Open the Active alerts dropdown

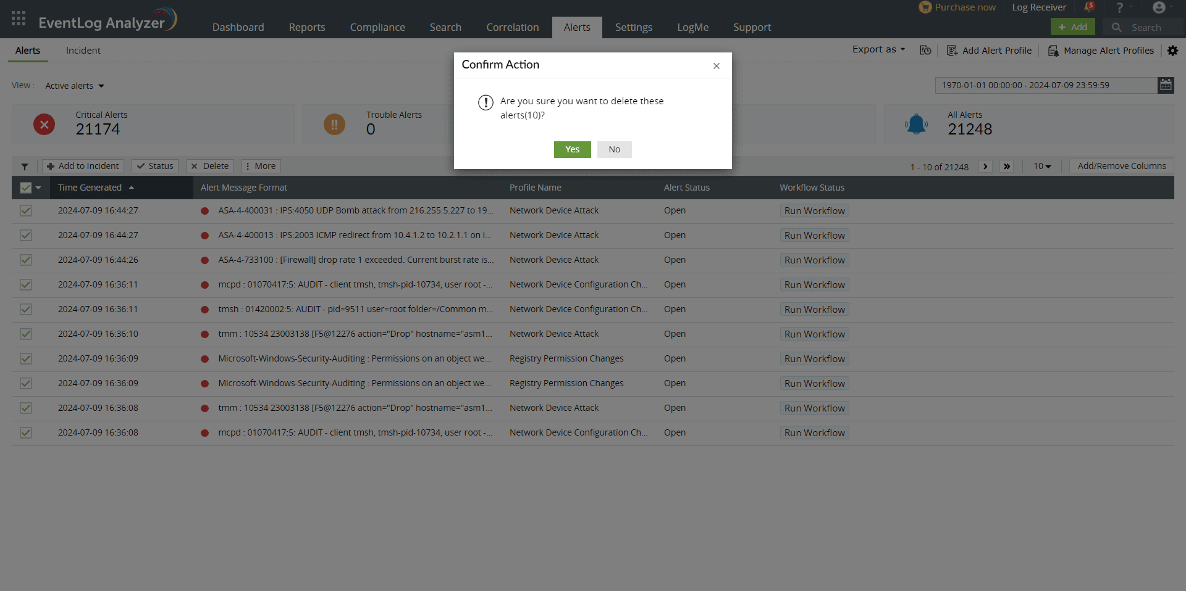[74, 86]
